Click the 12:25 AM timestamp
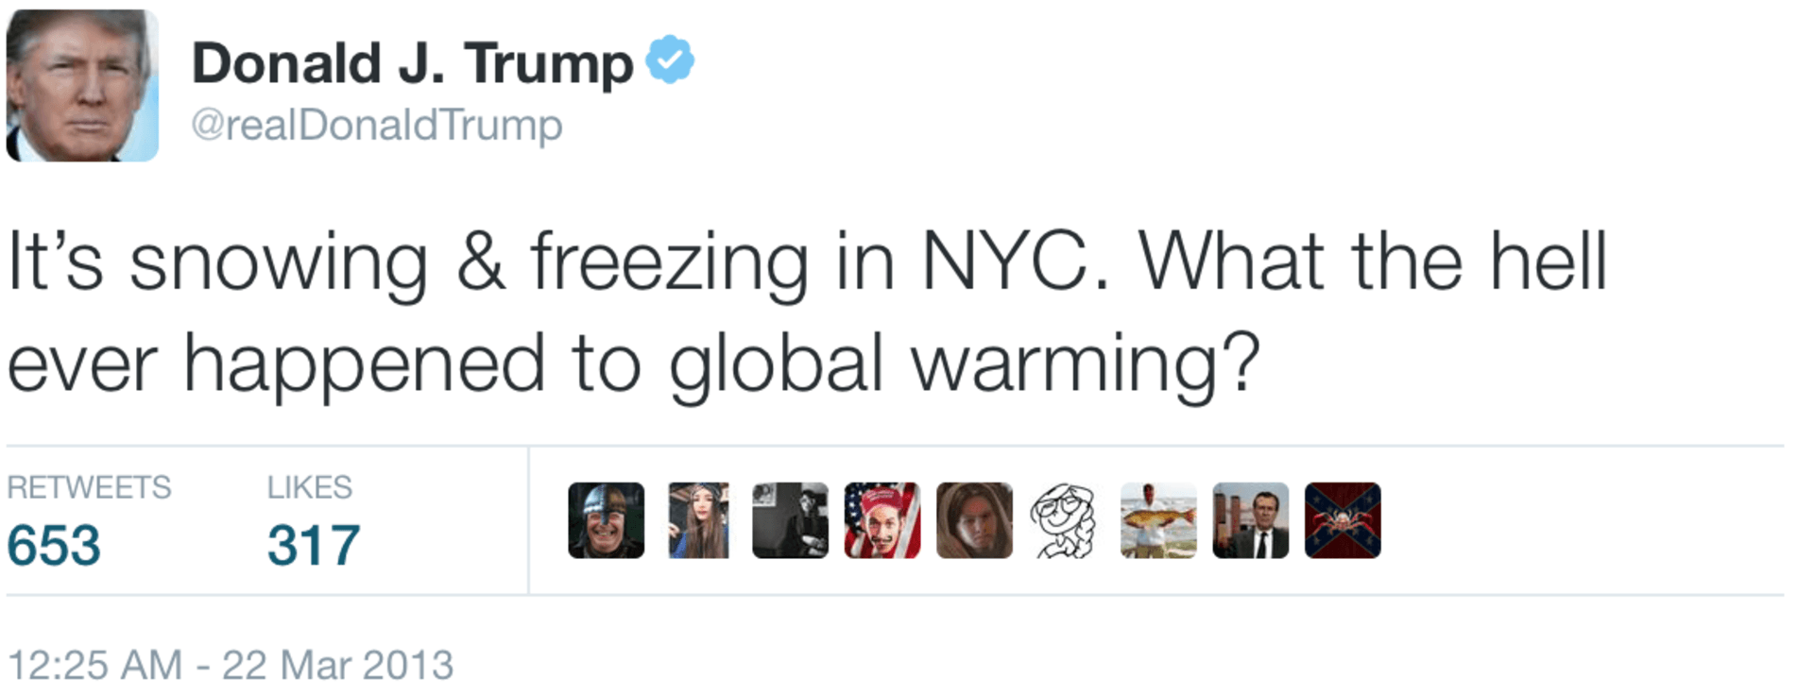 (94, 666)
